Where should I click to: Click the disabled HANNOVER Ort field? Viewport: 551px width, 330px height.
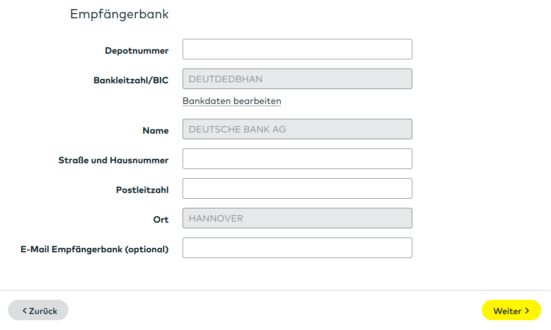(297, 218)
